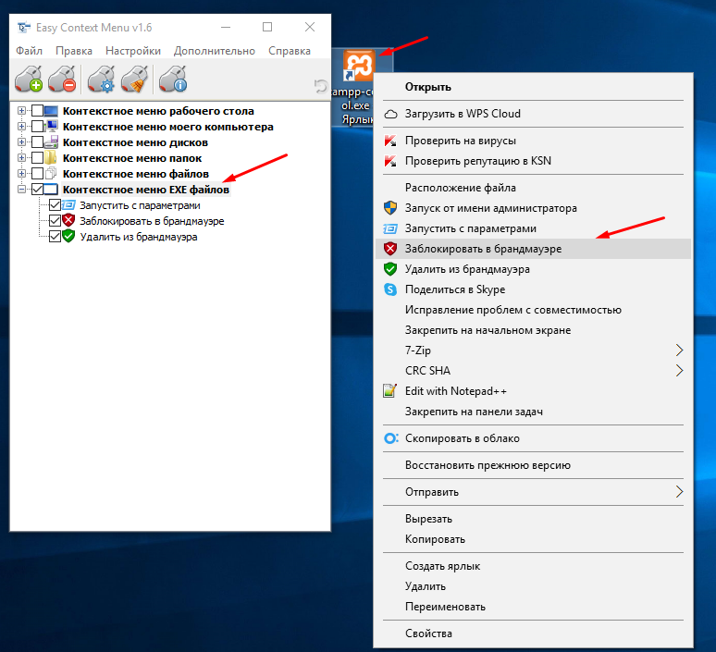Open the 7-Zip submenu arrow
716x652 pixels.
click(679, 351)
